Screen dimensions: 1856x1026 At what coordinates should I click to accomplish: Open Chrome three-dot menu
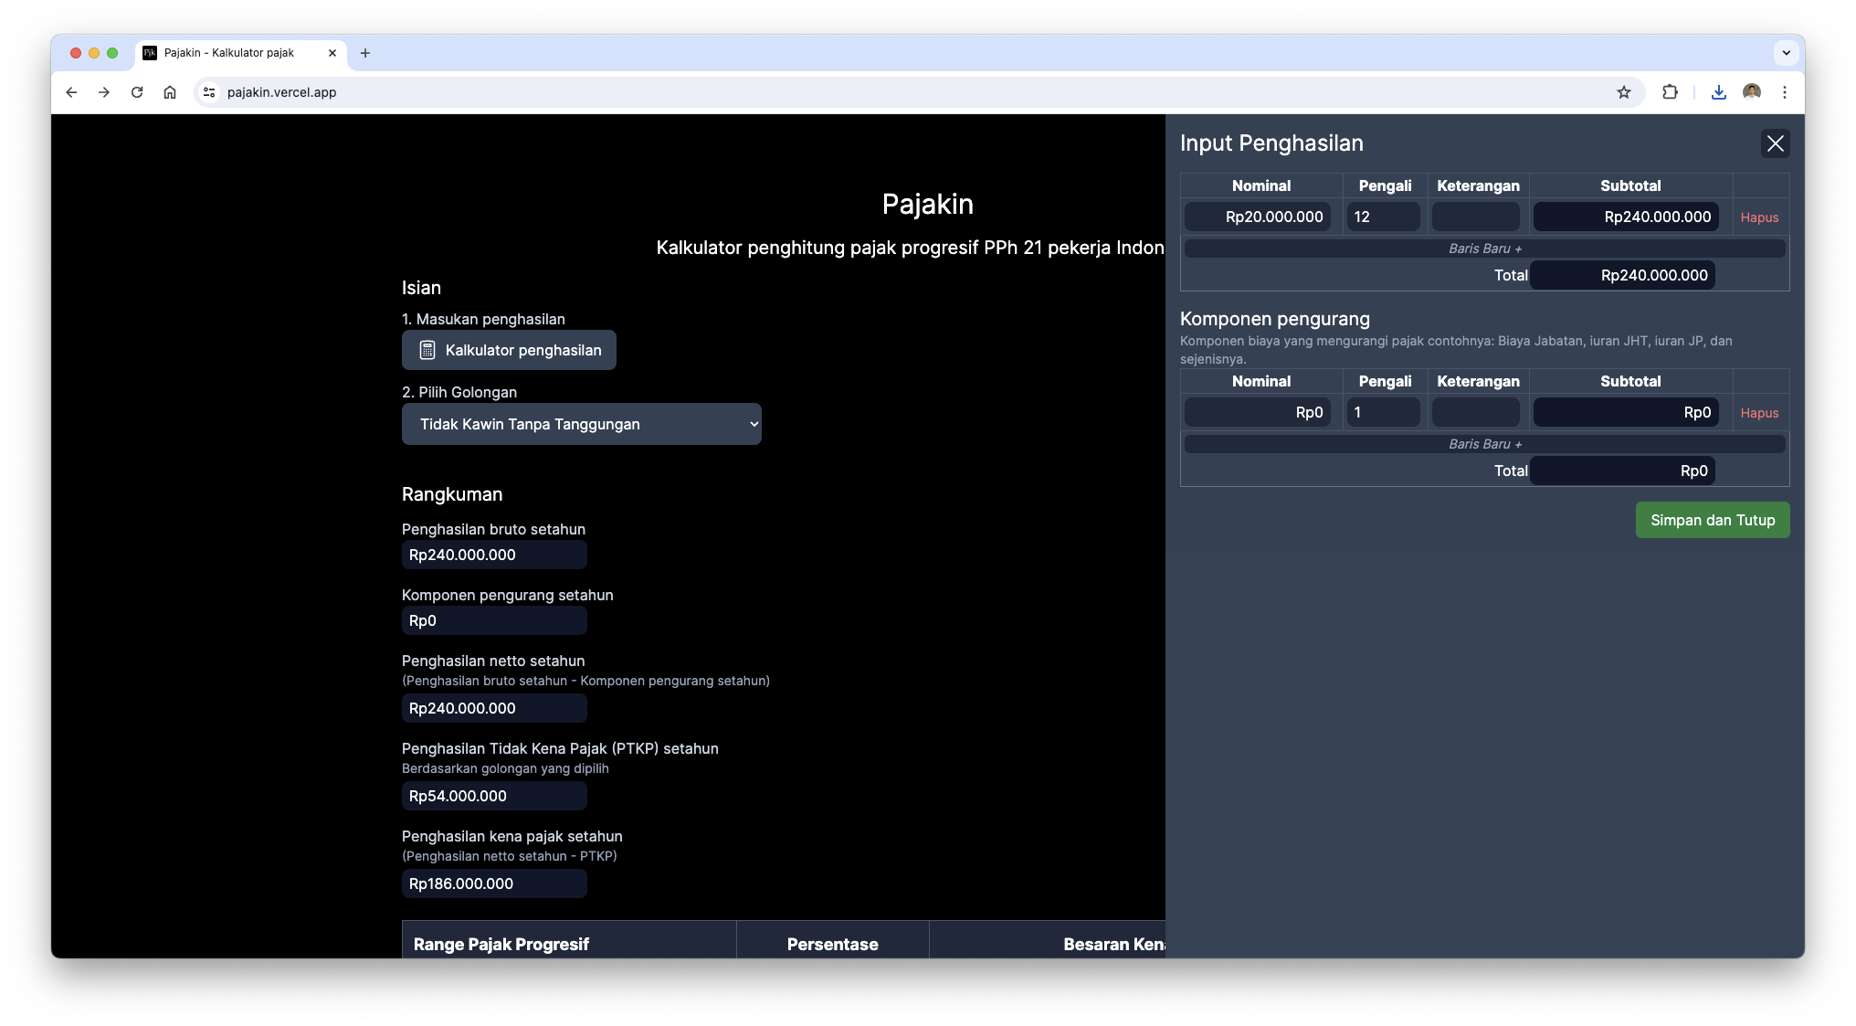[x=1784, y=92]
